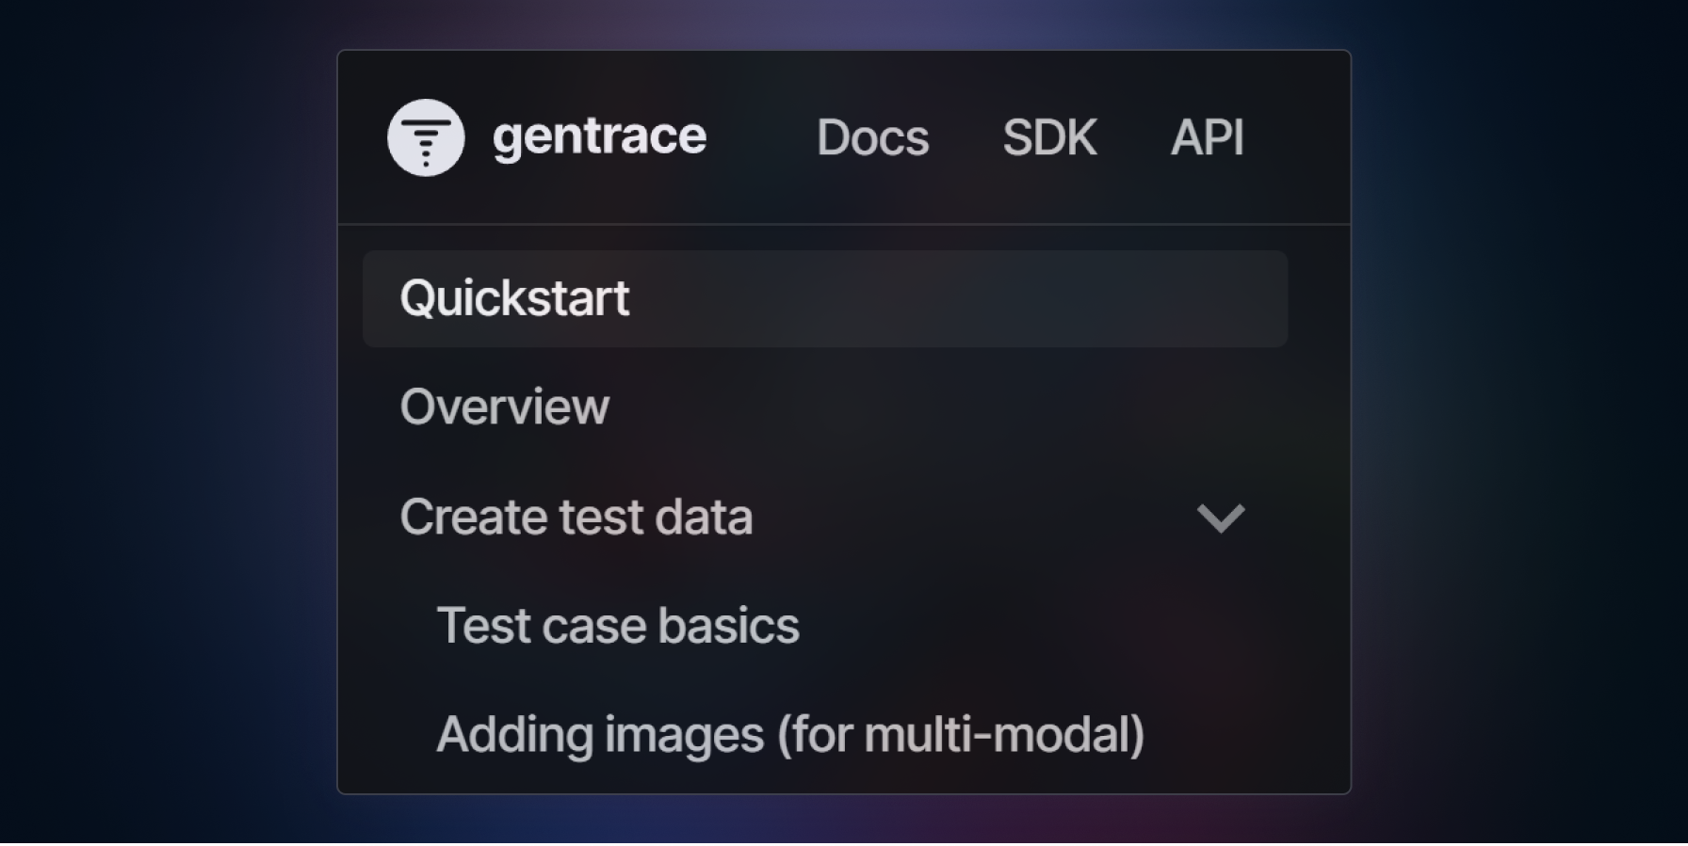Click the Gentrace funnel logo icon
This screenshot has width=1688, height=846.
point(426,137)
